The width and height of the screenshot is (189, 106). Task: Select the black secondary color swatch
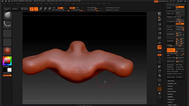[5, 70]
